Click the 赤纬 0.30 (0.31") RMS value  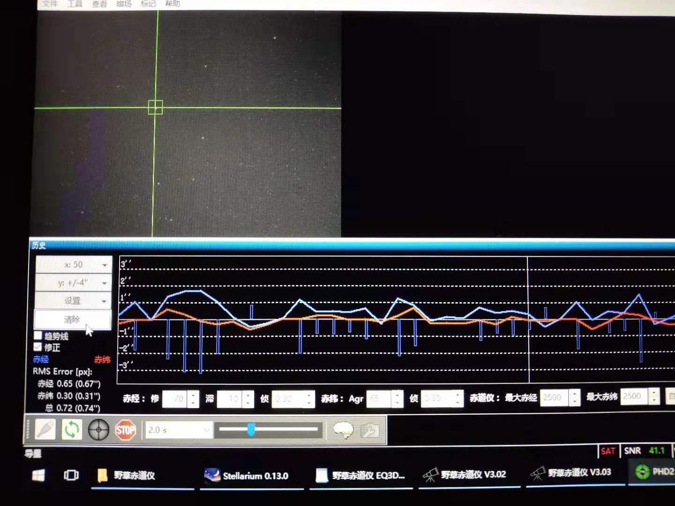pyautogui.click(x=69, y=396)
